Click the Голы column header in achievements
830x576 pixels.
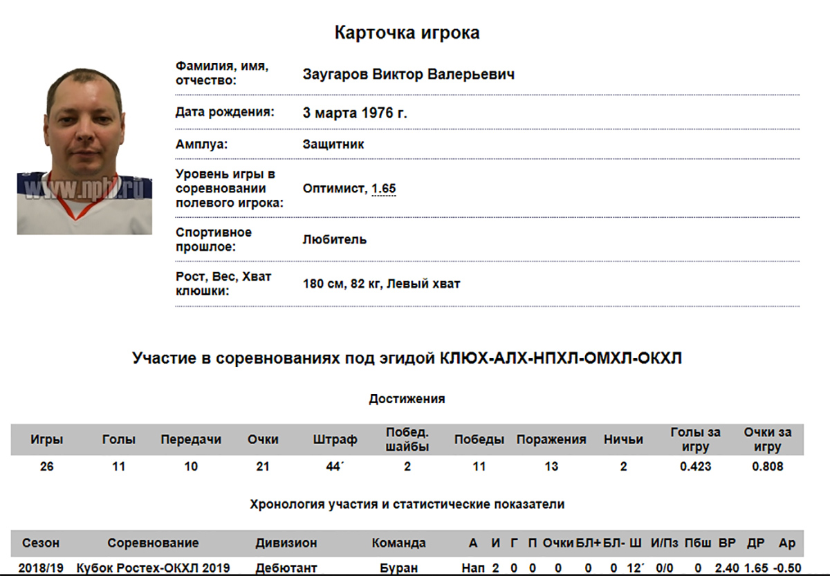tap(119, 440)
